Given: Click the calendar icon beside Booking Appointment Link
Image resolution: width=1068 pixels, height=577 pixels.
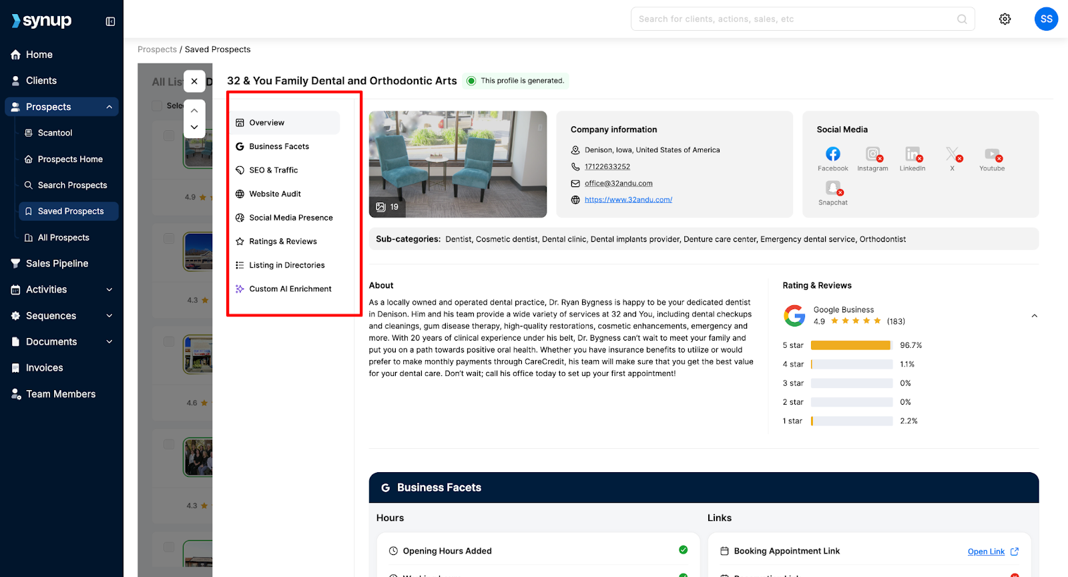Looking at the screenshot, I should click(724, 551).
